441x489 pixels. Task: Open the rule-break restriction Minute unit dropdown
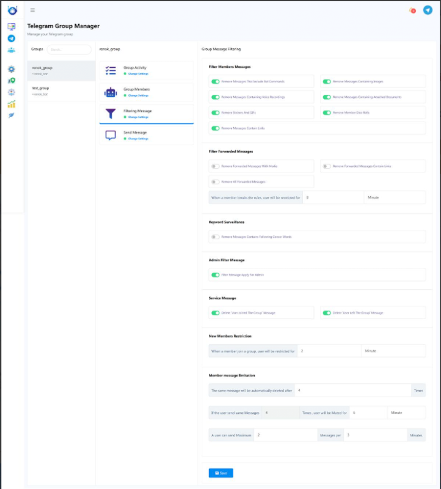click(x=395, y=197)
